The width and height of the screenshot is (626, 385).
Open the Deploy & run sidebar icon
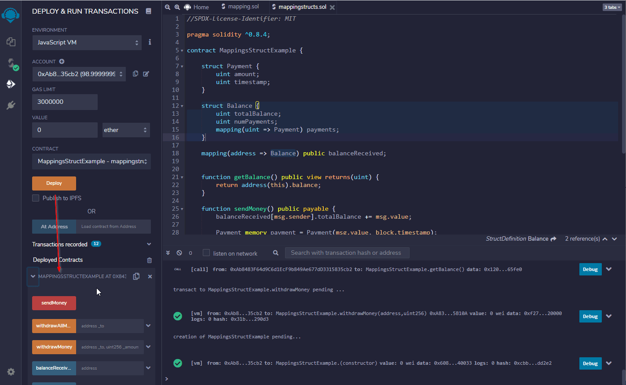click(11, 84)
